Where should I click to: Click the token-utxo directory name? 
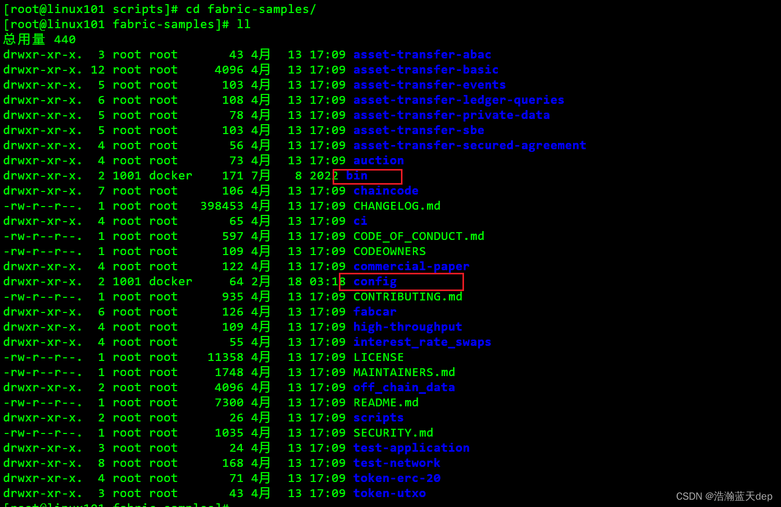(389, 493)
